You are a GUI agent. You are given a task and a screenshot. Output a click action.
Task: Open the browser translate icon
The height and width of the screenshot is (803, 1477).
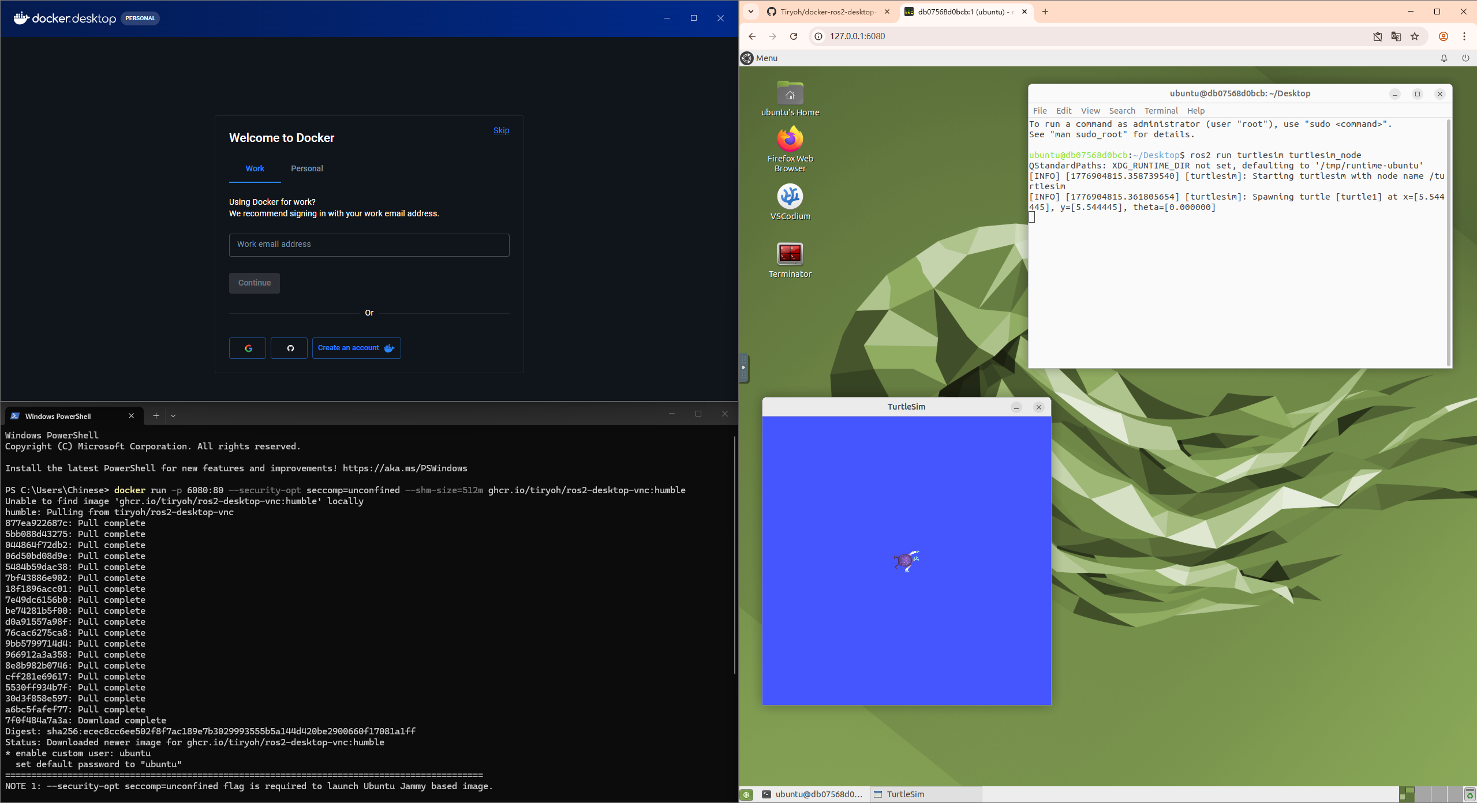(x=1396, y=36)
